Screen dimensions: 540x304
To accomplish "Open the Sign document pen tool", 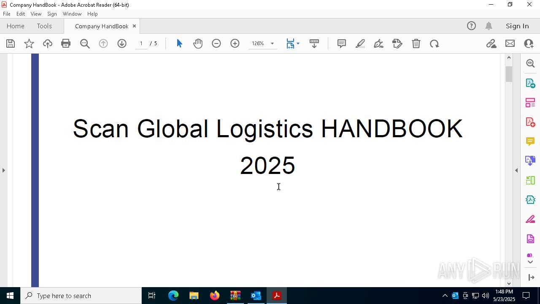I will click(x=379, y=43).
